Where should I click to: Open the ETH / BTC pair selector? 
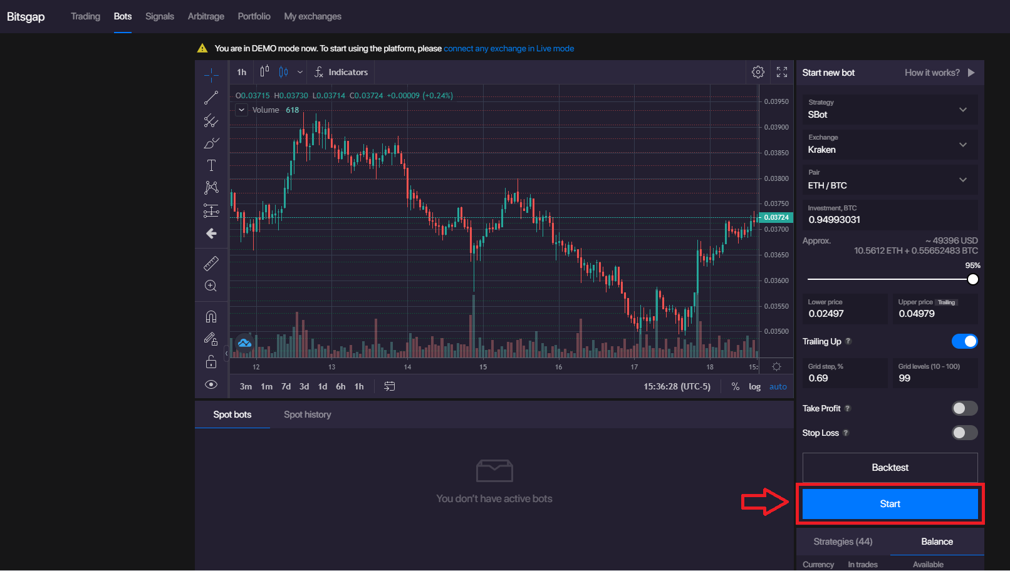tap(890, 180)
